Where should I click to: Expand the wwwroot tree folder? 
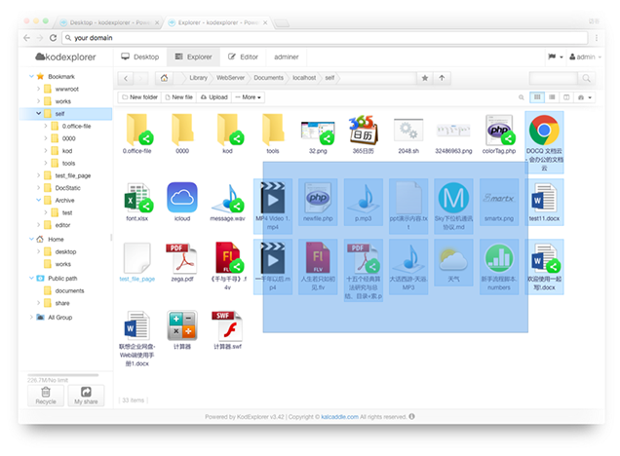click(x=38, y=89)
